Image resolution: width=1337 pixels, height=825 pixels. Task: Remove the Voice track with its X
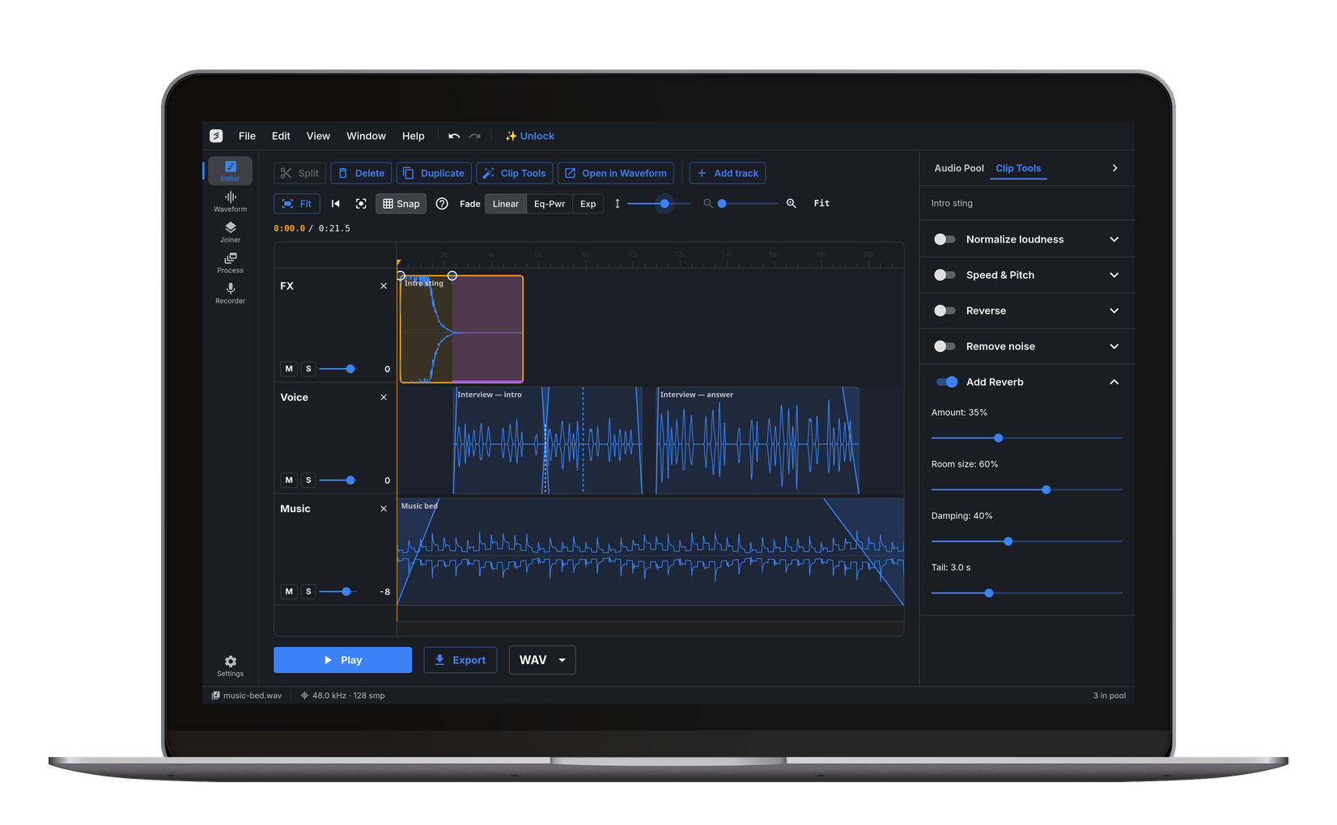click(x=384, y=398)
